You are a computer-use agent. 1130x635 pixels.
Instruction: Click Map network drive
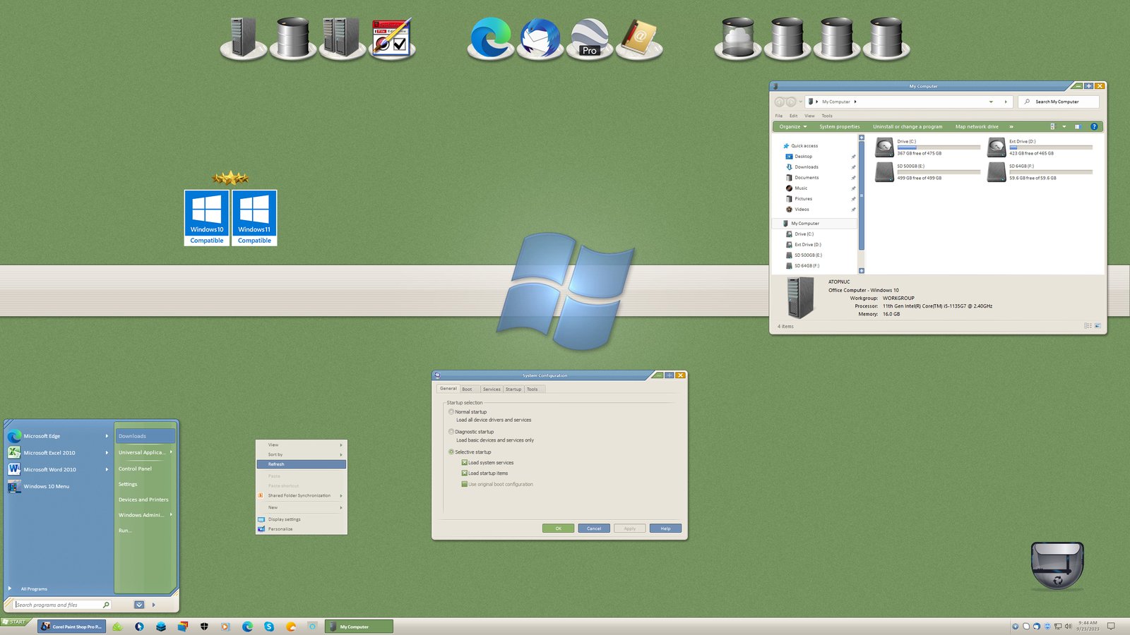coord(977,127)
